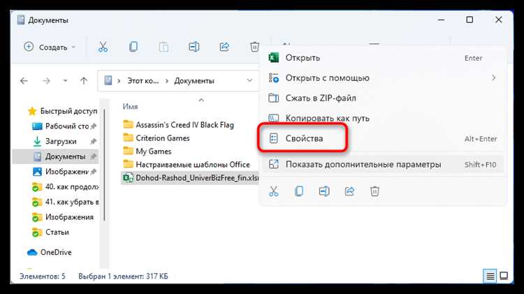Click the Cut icon in the toolbar
This screenshot has height=294, width=524.
(x=103, y=47)
